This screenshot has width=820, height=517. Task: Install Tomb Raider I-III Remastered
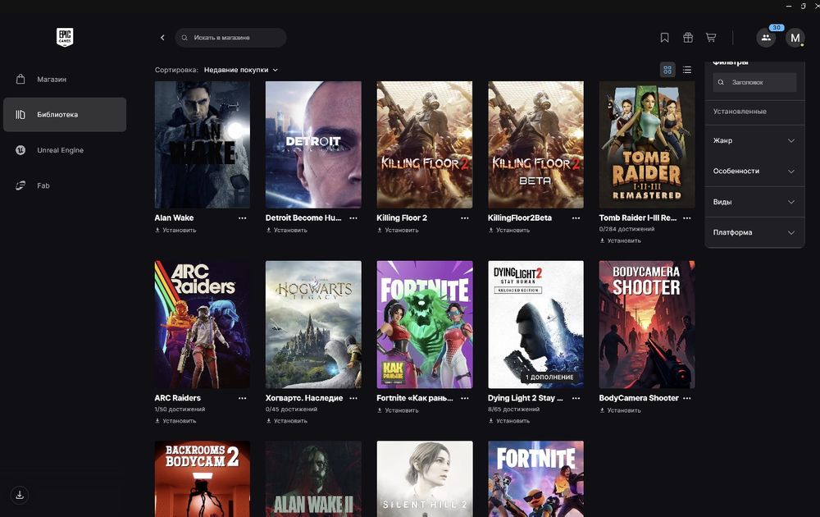click(620, 240)
